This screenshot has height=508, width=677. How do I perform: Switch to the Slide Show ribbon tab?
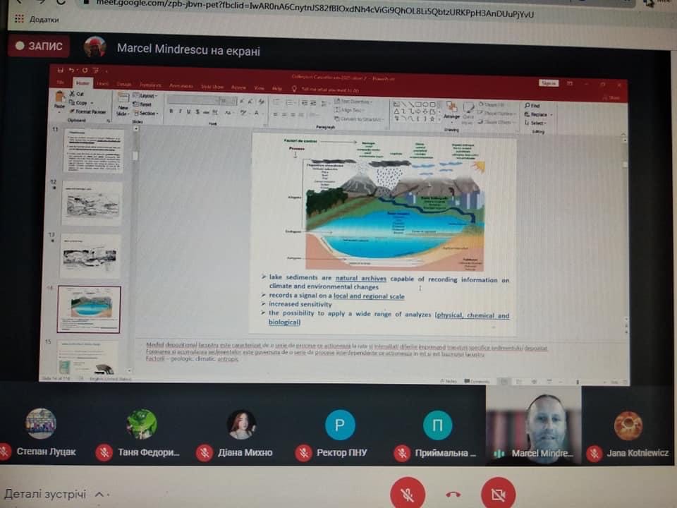pyautogui.click(x=212, y=87)
